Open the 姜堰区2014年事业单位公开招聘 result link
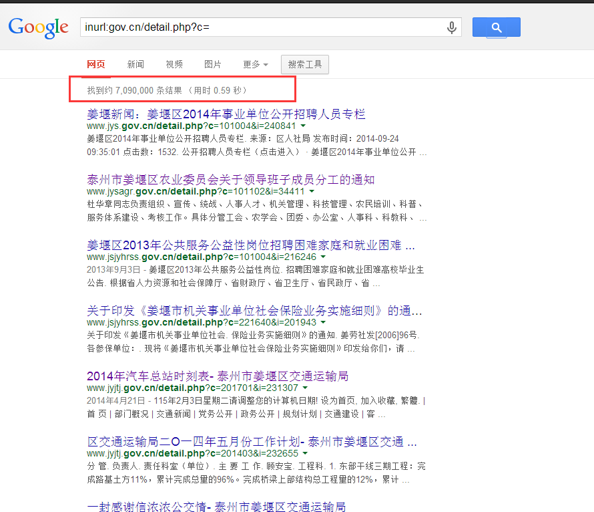This screenshot has height=512, width=594. (x=226, y=114)
